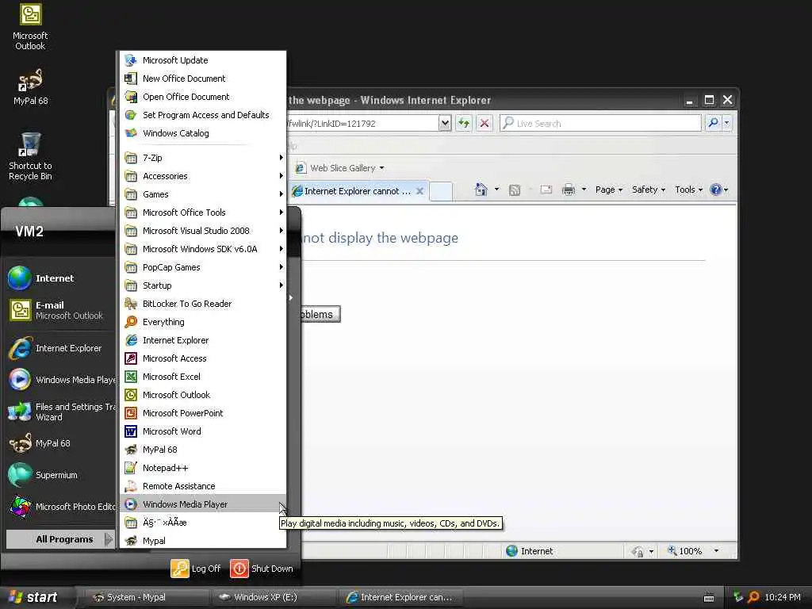Open Internet Explorer in All Programs list
The width and height of the screenshot is (812, 609).
tap(203, 340)
